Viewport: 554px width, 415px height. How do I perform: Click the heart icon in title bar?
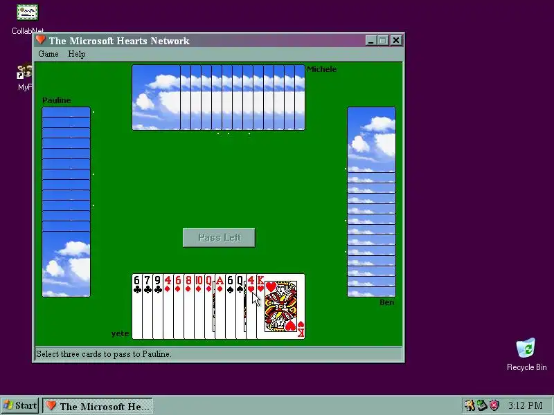pyautogui.click(x=41, y=40)
